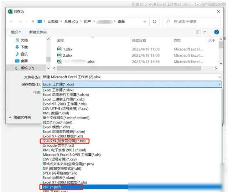Screen dimensions: 228x192
Task: Select 桌面 in the navigation pane
Action: (x=24, y=61)
